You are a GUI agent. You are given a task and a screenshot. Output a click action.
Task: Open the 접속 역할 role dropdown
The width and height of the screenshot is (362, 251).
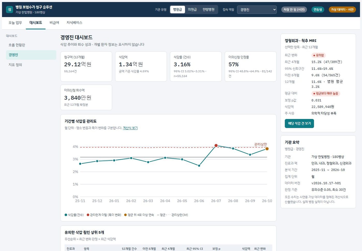pyautogui.click(x=257, y=10)
